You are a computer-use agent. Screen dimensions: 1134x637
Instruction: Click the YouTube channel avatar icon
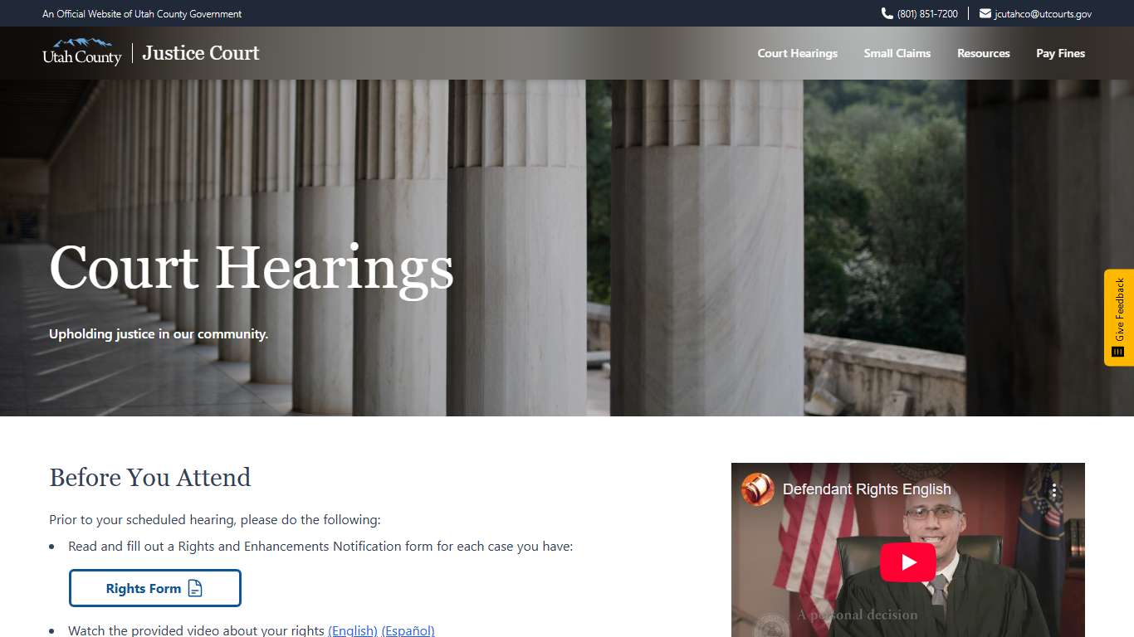click(x=757, y=489)
